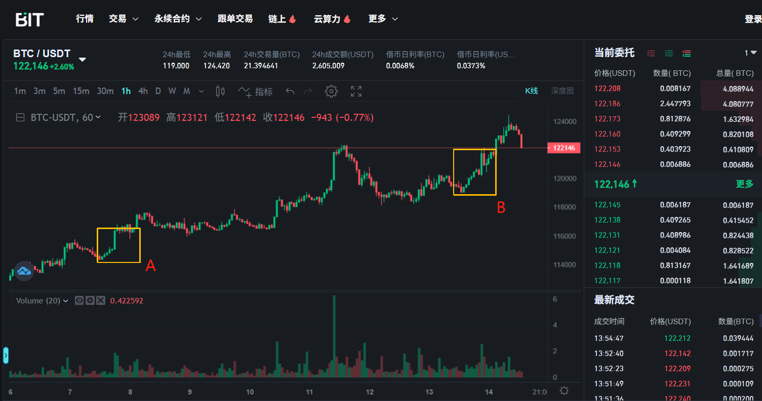Switch to 深度图 depth chart view

(562, 91)
